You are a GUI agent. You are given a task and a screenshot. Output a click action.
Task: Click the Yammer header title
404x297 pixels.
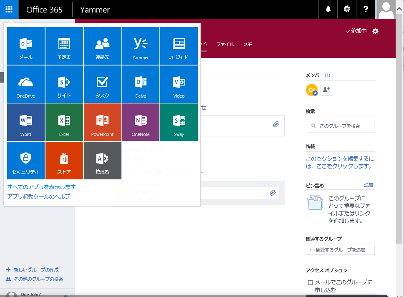point(95,10)
